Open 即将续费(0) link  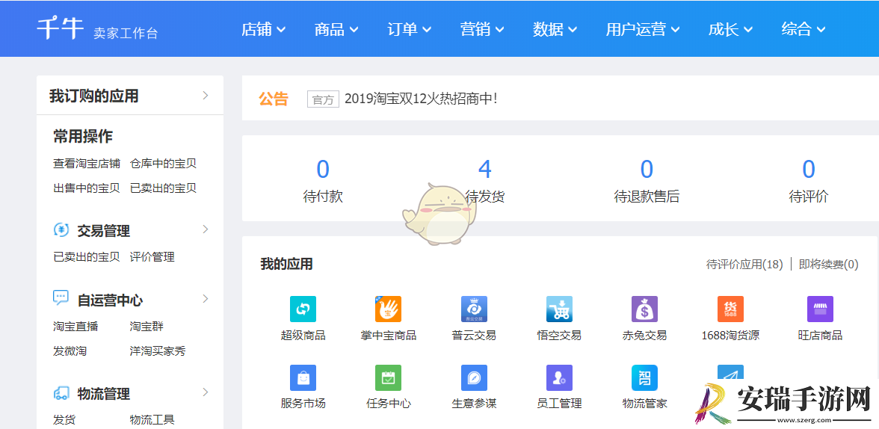tap(828, 264)
